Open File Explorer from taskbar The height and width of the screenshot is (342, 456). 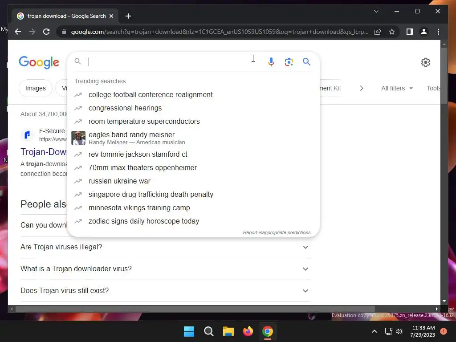228,331
